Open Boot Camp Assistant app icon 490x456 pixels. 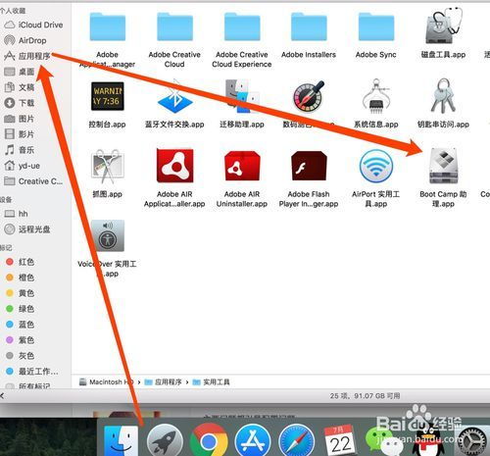(x=443, y=166)
